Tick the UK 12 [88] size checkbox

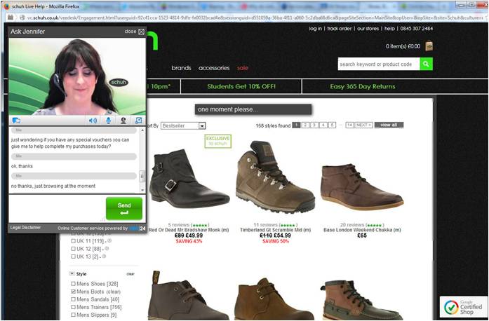pos(73,249)
